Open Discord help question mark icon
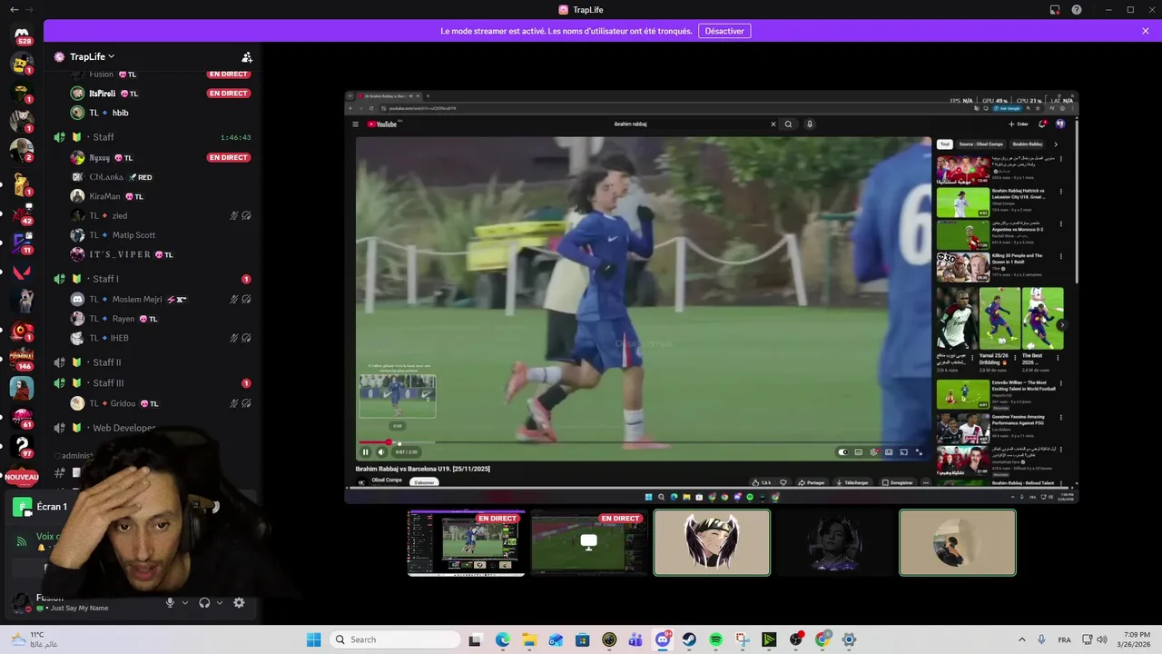The width and height of the screenshot is (1162, 654). coord(1077,10)
